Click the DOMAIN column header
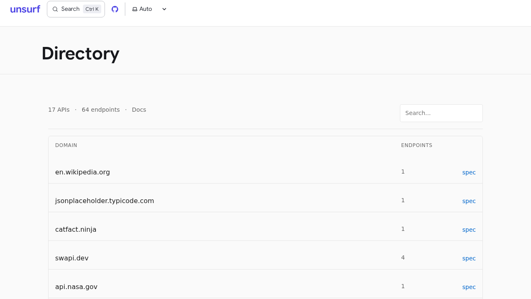This screenshot has height=299, width=531. point(66,145)
